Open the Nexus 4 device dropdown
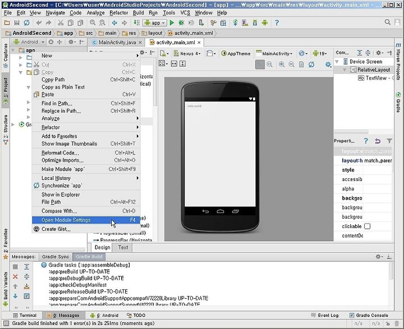 click(x=187, y=54)
